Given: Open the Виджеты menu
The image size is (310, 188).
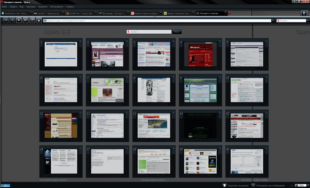Looking at the screenshot, I should (43, 7).
